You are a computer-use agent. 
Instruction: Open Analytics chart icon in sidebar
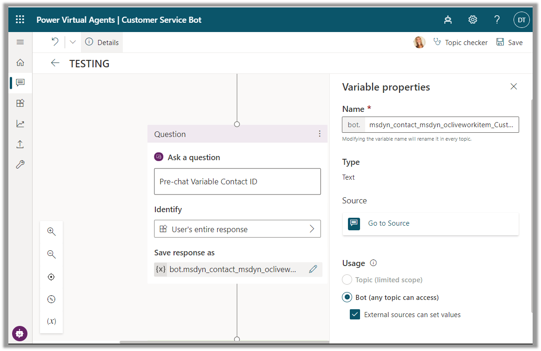20,123
